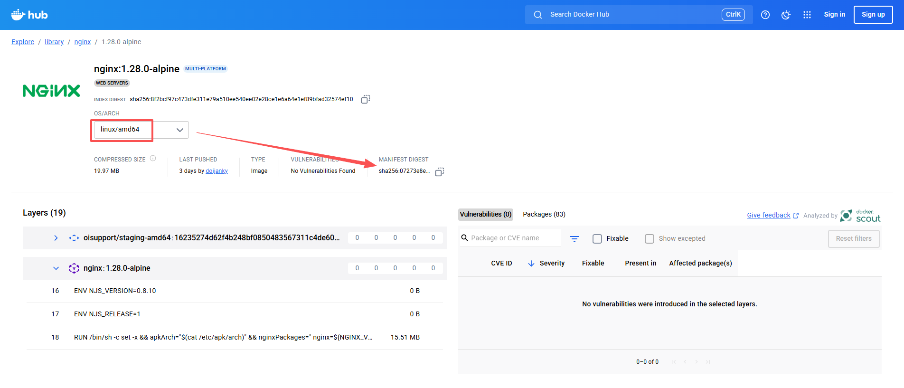This screenshot has width=904, height=388.
Task: Click the sha256:07273e8e manifest digest text
Action: [x=404, y=171]
